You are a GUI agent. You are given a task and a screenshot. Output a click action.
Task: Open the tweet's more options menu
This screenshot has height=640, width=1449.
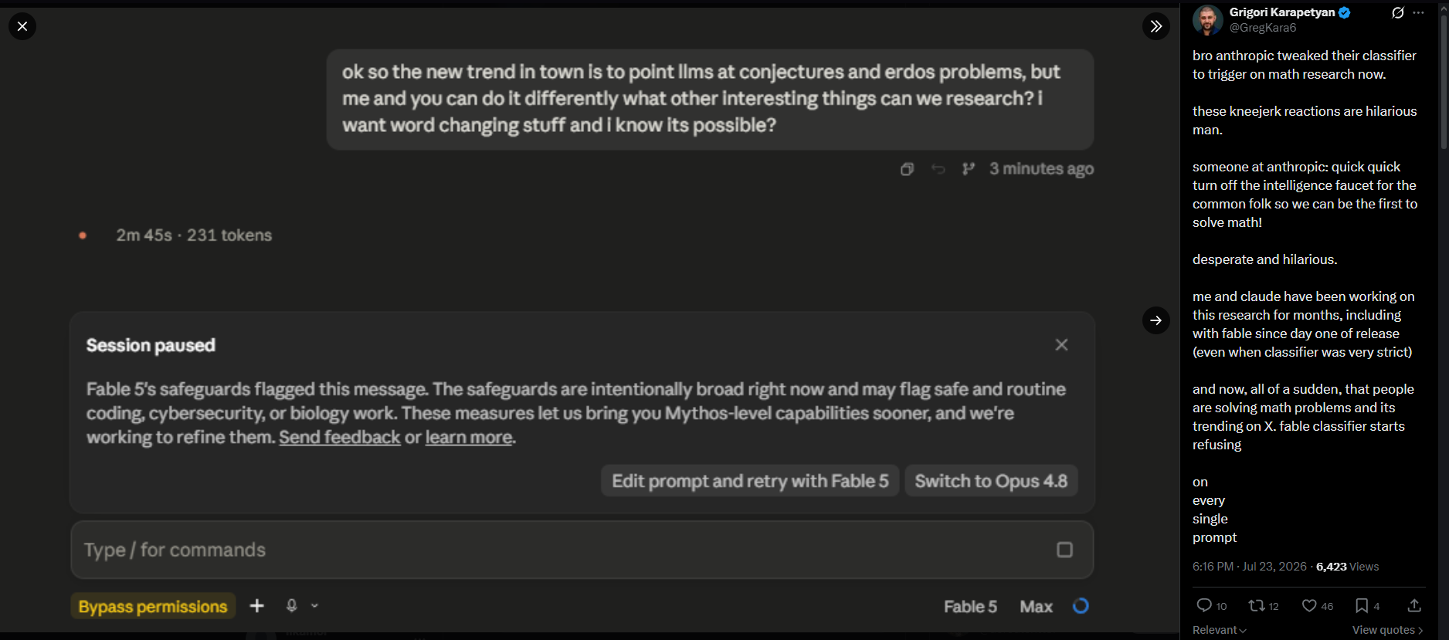click(1418, 12)
